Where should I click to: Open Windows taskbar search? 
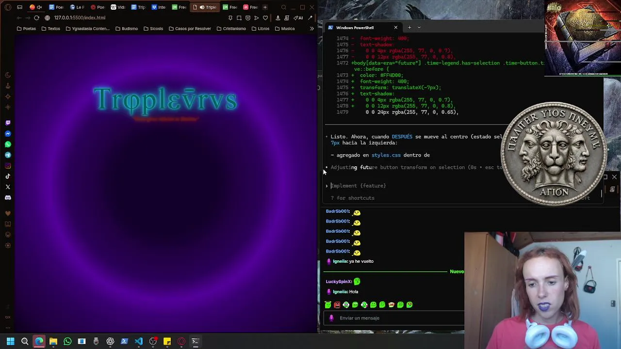25,341
